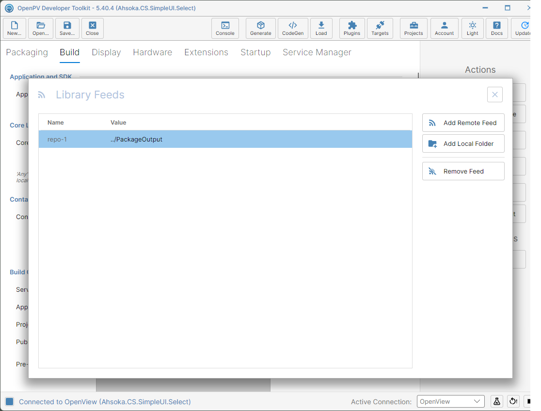
Task: Switch to the Display tab
Action: coord(106,52)
